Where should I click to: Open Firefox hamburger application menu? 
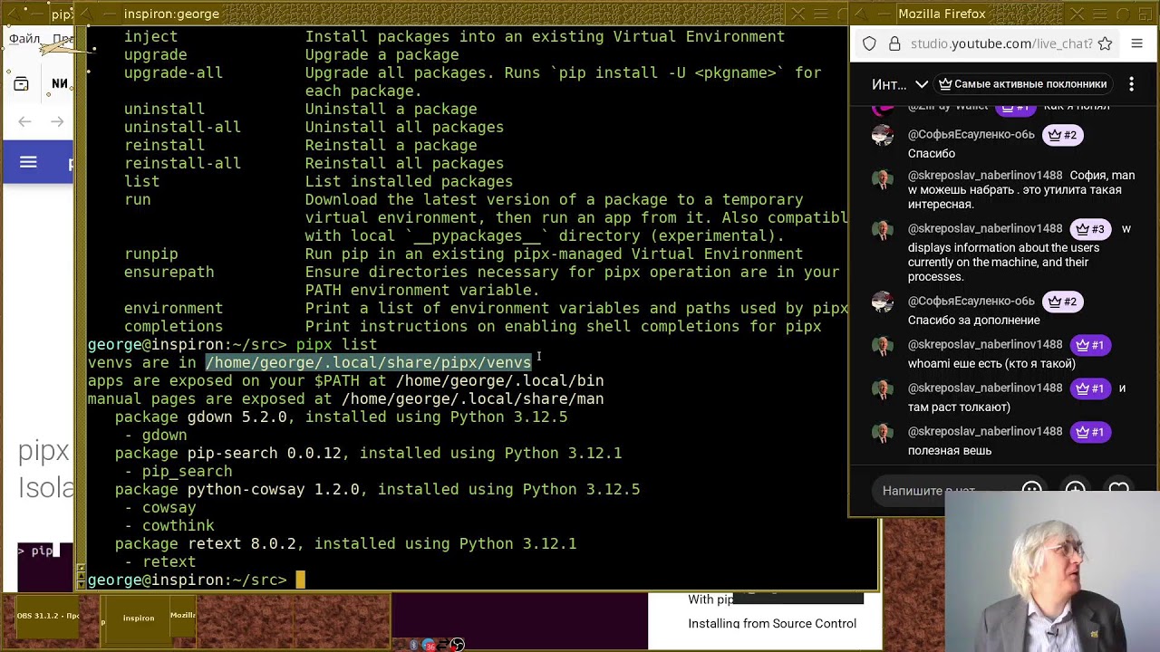(x=1137, y=43)
